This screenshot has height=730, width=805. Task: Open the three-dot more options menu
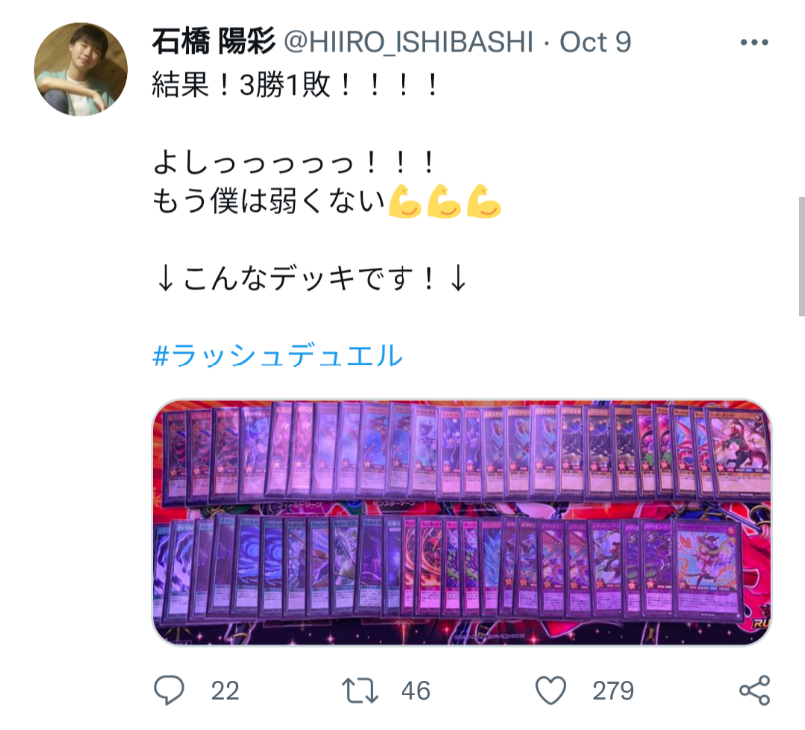coord(754,43)
